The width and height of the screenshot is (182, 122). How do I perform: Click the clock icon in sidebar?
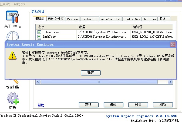pos(12,36)
